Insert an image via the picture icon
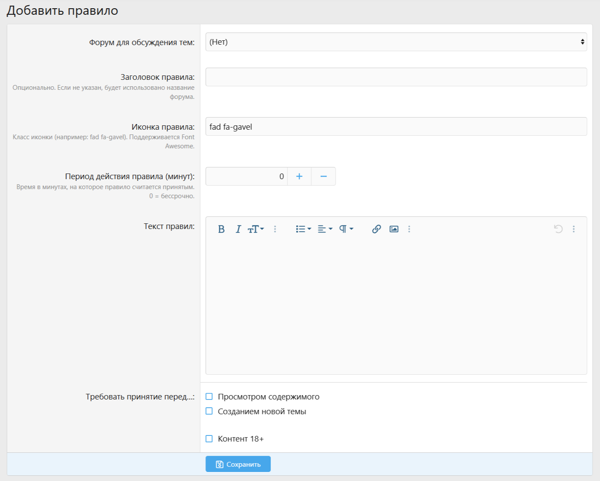The height and width of the screenshot is (481, 600). (x=394, y=229)
